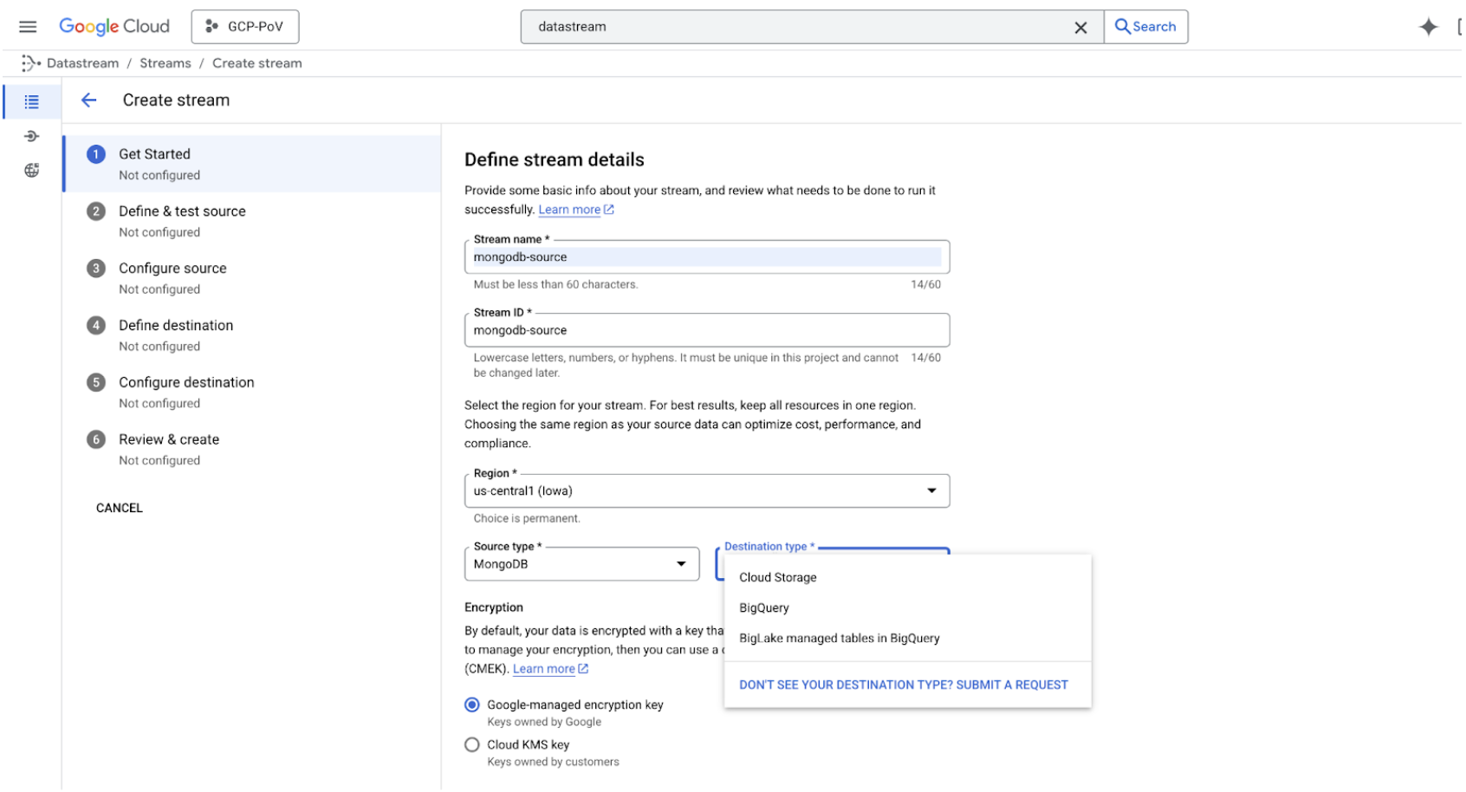The image size is (1466, 792).
Task: Open the Datastream navigation menu
Action: pyautogui.click(x=28, y=26)
